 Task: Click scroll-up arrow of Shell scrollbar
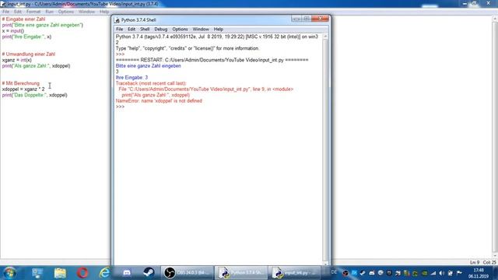tap(325, 37)
